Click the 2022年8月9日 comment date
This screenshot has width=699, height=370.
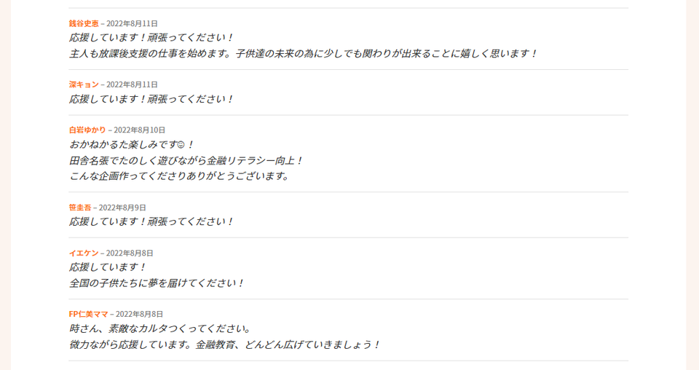pyautogui.click(x=122, y=208)
